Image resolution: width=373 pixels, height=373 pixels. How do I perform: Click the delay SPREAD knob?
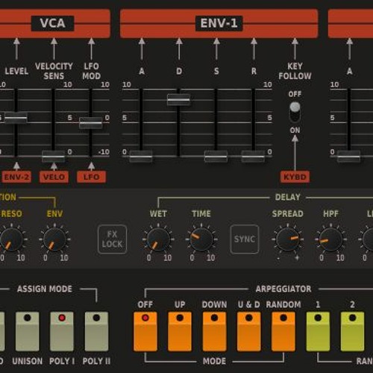pyautogui.click(x=288, y=239)
